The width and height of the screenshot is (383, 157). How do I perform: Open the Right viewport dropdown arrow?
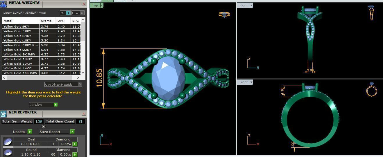[251, 5]
